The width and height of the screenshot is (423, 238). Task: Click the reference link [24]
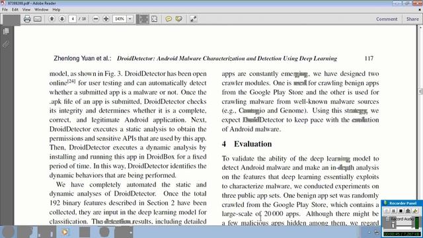(x=71, y=81)
